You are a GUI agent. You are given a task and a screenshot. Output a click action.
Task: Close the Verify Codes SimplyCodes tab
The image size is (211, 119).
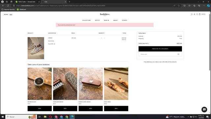(39, 2)
